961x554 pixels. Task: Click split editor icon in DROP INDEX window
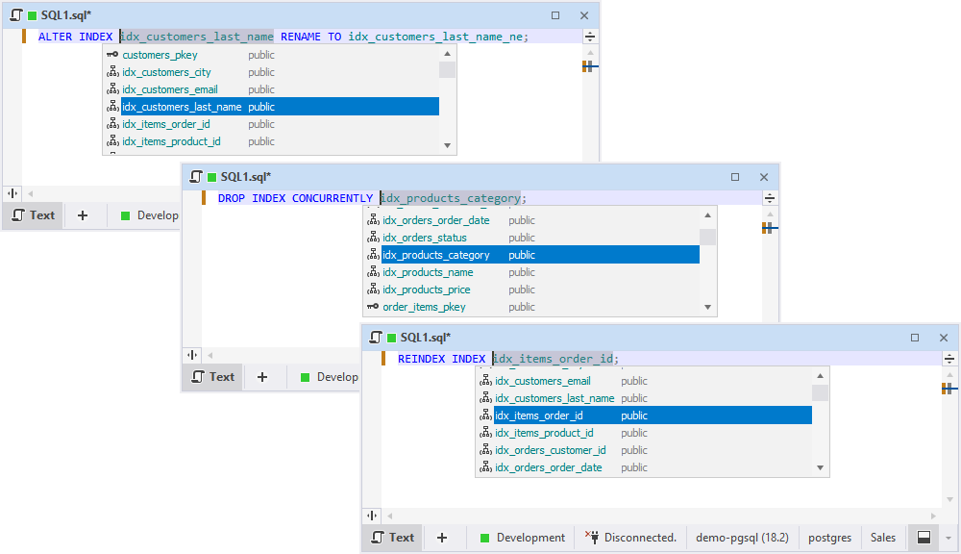[x=769, y=197]
